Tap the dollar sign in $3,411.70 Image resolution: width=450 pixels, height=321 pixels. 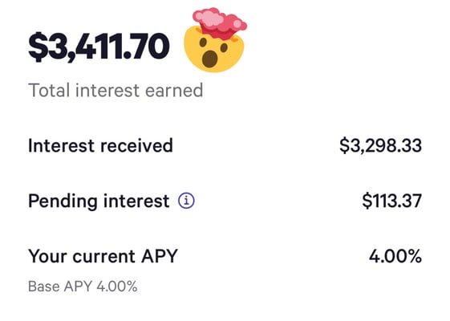[x=38, y=47]
